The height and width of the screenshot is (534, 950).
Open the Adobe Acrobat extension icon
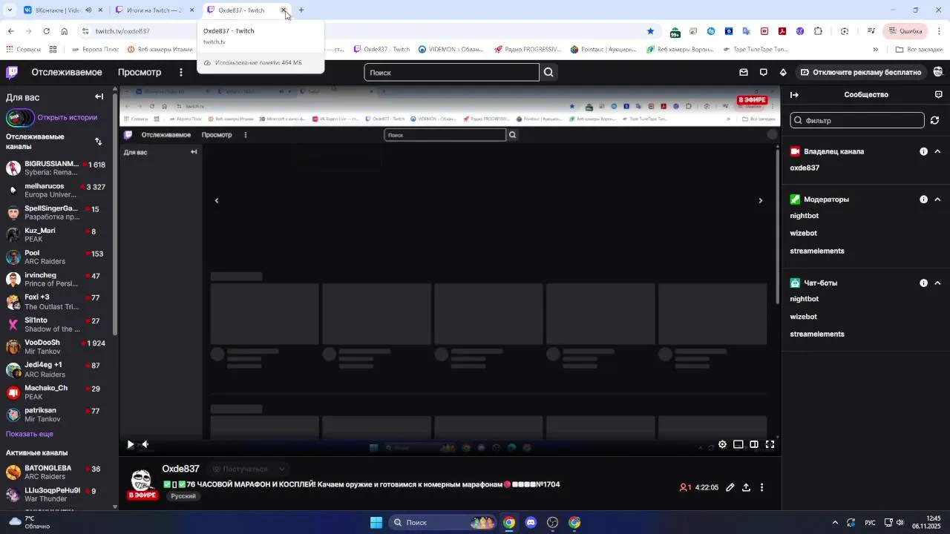coord(782,31)
